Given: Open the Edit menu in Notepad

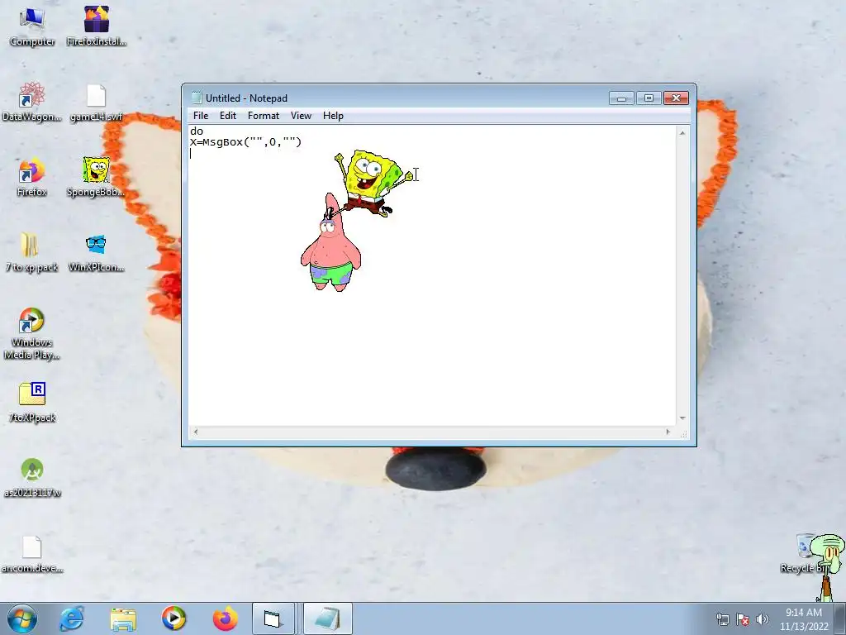Looking at the screenshot, I should tap(228, 116).
